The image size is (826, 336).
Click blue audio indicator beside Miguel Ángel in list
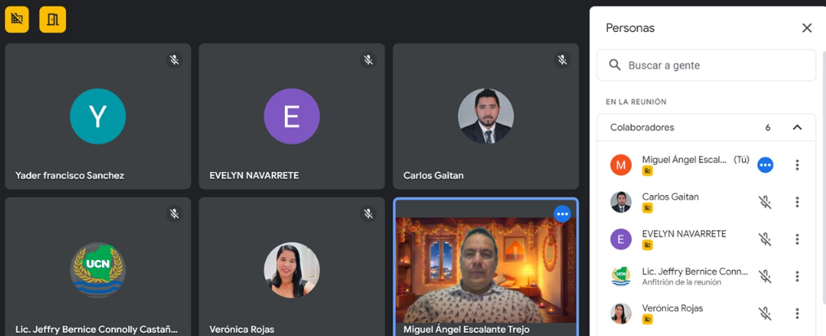point(765,165)
